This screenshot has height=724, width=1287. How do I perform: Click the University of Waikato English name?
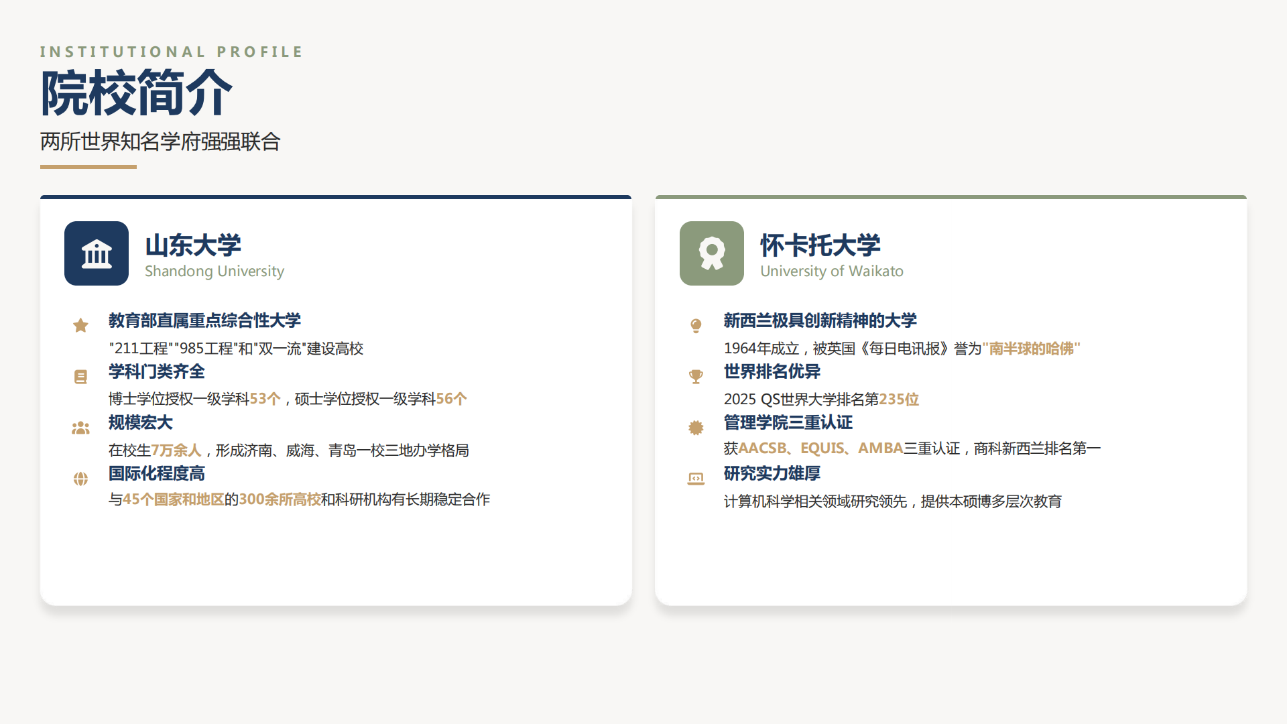(x=832, y=271)
